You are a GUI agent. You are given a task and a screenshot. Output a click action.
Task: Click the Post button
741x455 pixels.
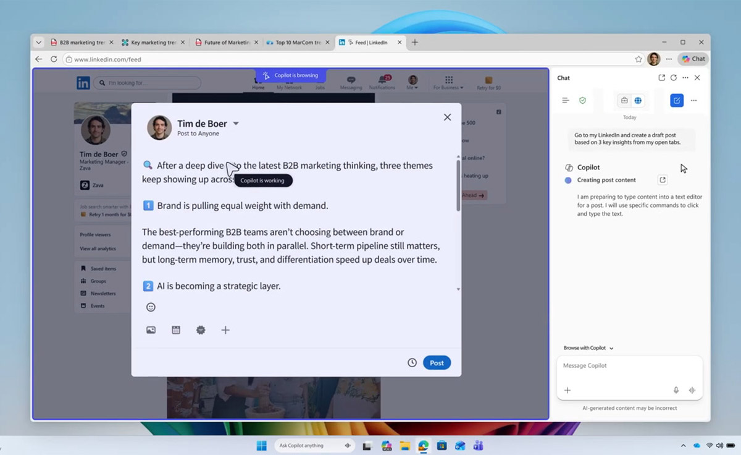pyautogui.click(x=437, y=363)
